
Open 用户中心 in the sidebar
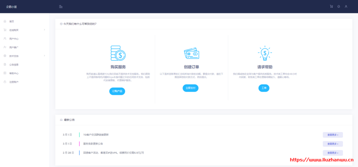click(14, 39)
